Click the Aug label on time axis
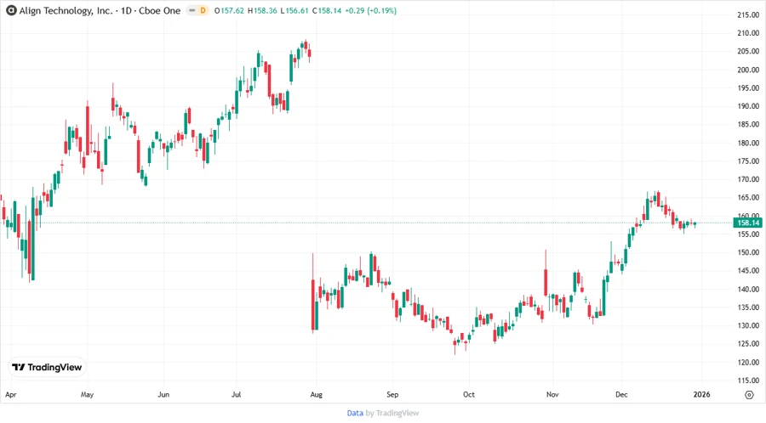Screen dimensions: 766x423 (x=316, y=395)
